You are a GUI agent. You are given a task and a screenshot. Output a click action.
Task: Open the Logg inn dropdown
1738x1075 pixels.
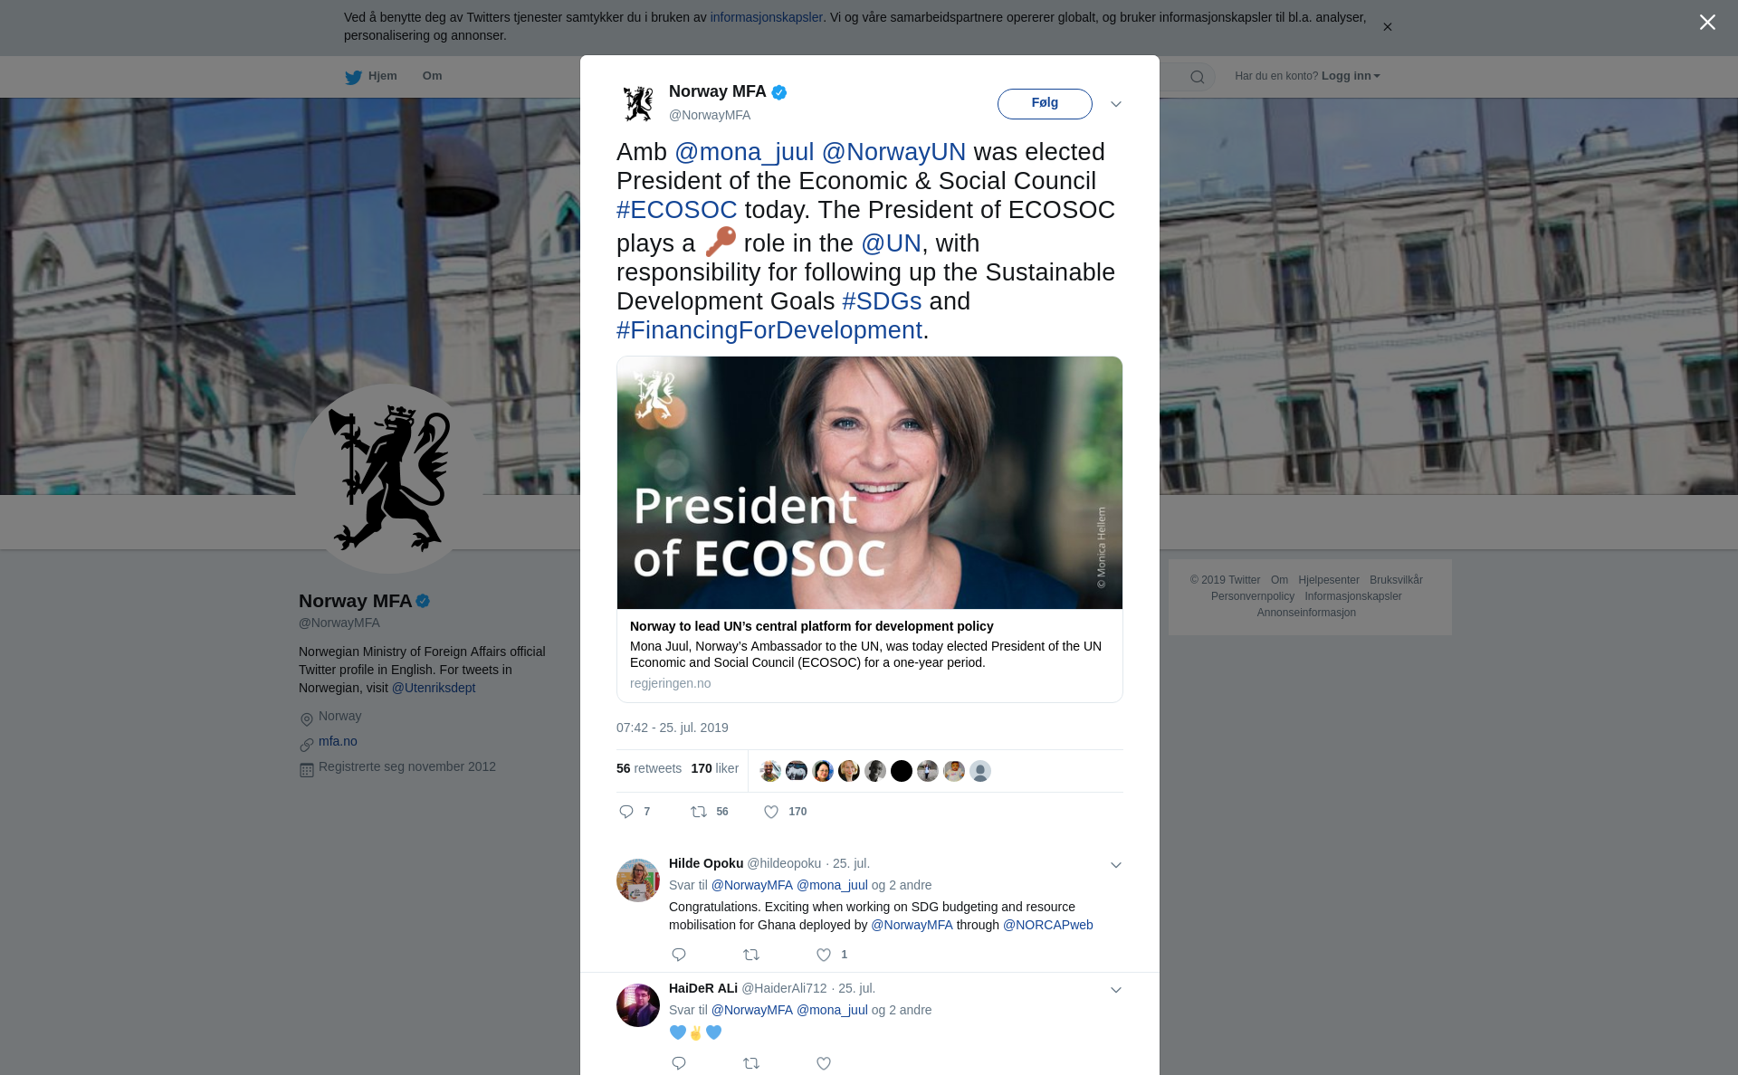[x=1351, y=76]
